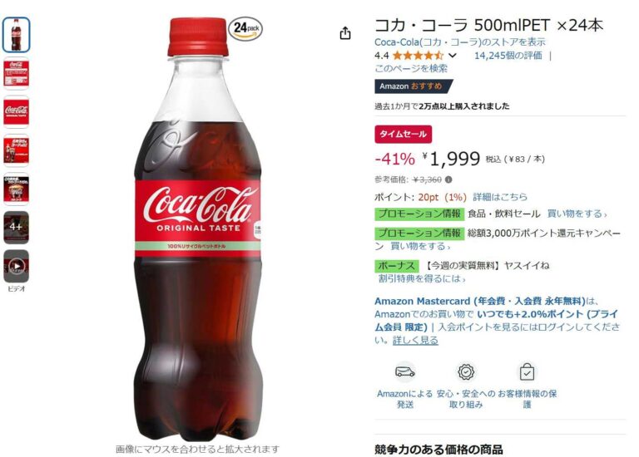Click the 24pack badge on product image
This screenshot has height=457, width=639.
pos(245,28)
